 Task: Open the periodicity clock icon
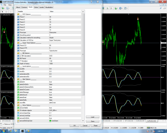click(x=120, y=8)
